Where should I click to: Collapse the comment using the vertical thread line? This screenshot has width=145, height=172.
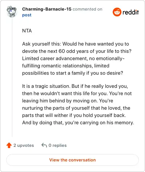(12, 78)
